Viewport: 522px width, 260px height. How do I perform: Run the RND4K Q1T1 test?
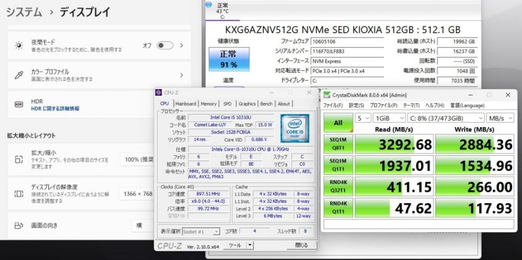pyautogui.click(x=338, y=207)
